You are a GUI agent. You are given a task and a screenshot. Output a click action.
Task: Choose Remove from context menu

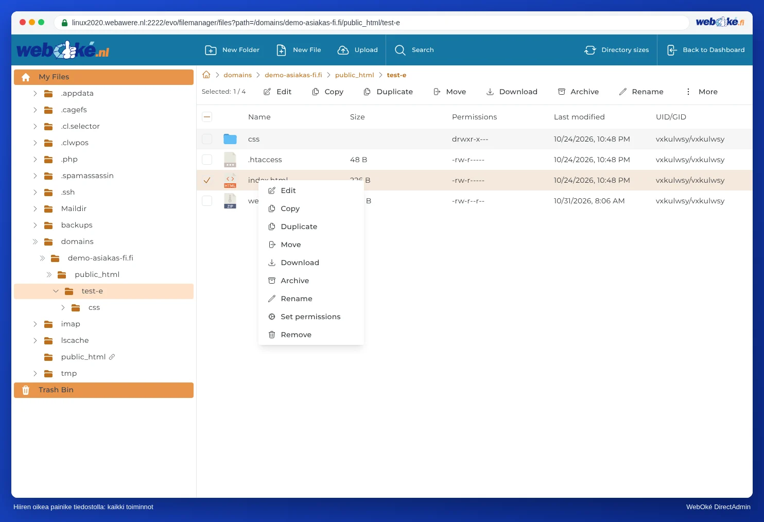(311, 335)
